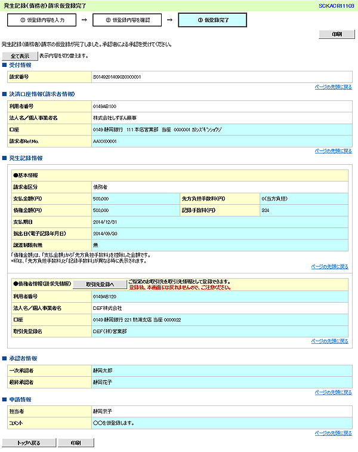Viewport: 358px width, 452px height.
Task: Click the 申請情報 section heading
Action: coord(20,400)
